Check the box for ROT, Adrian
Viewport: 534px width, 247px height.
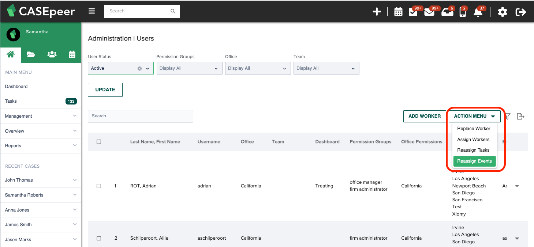(99, 186)
